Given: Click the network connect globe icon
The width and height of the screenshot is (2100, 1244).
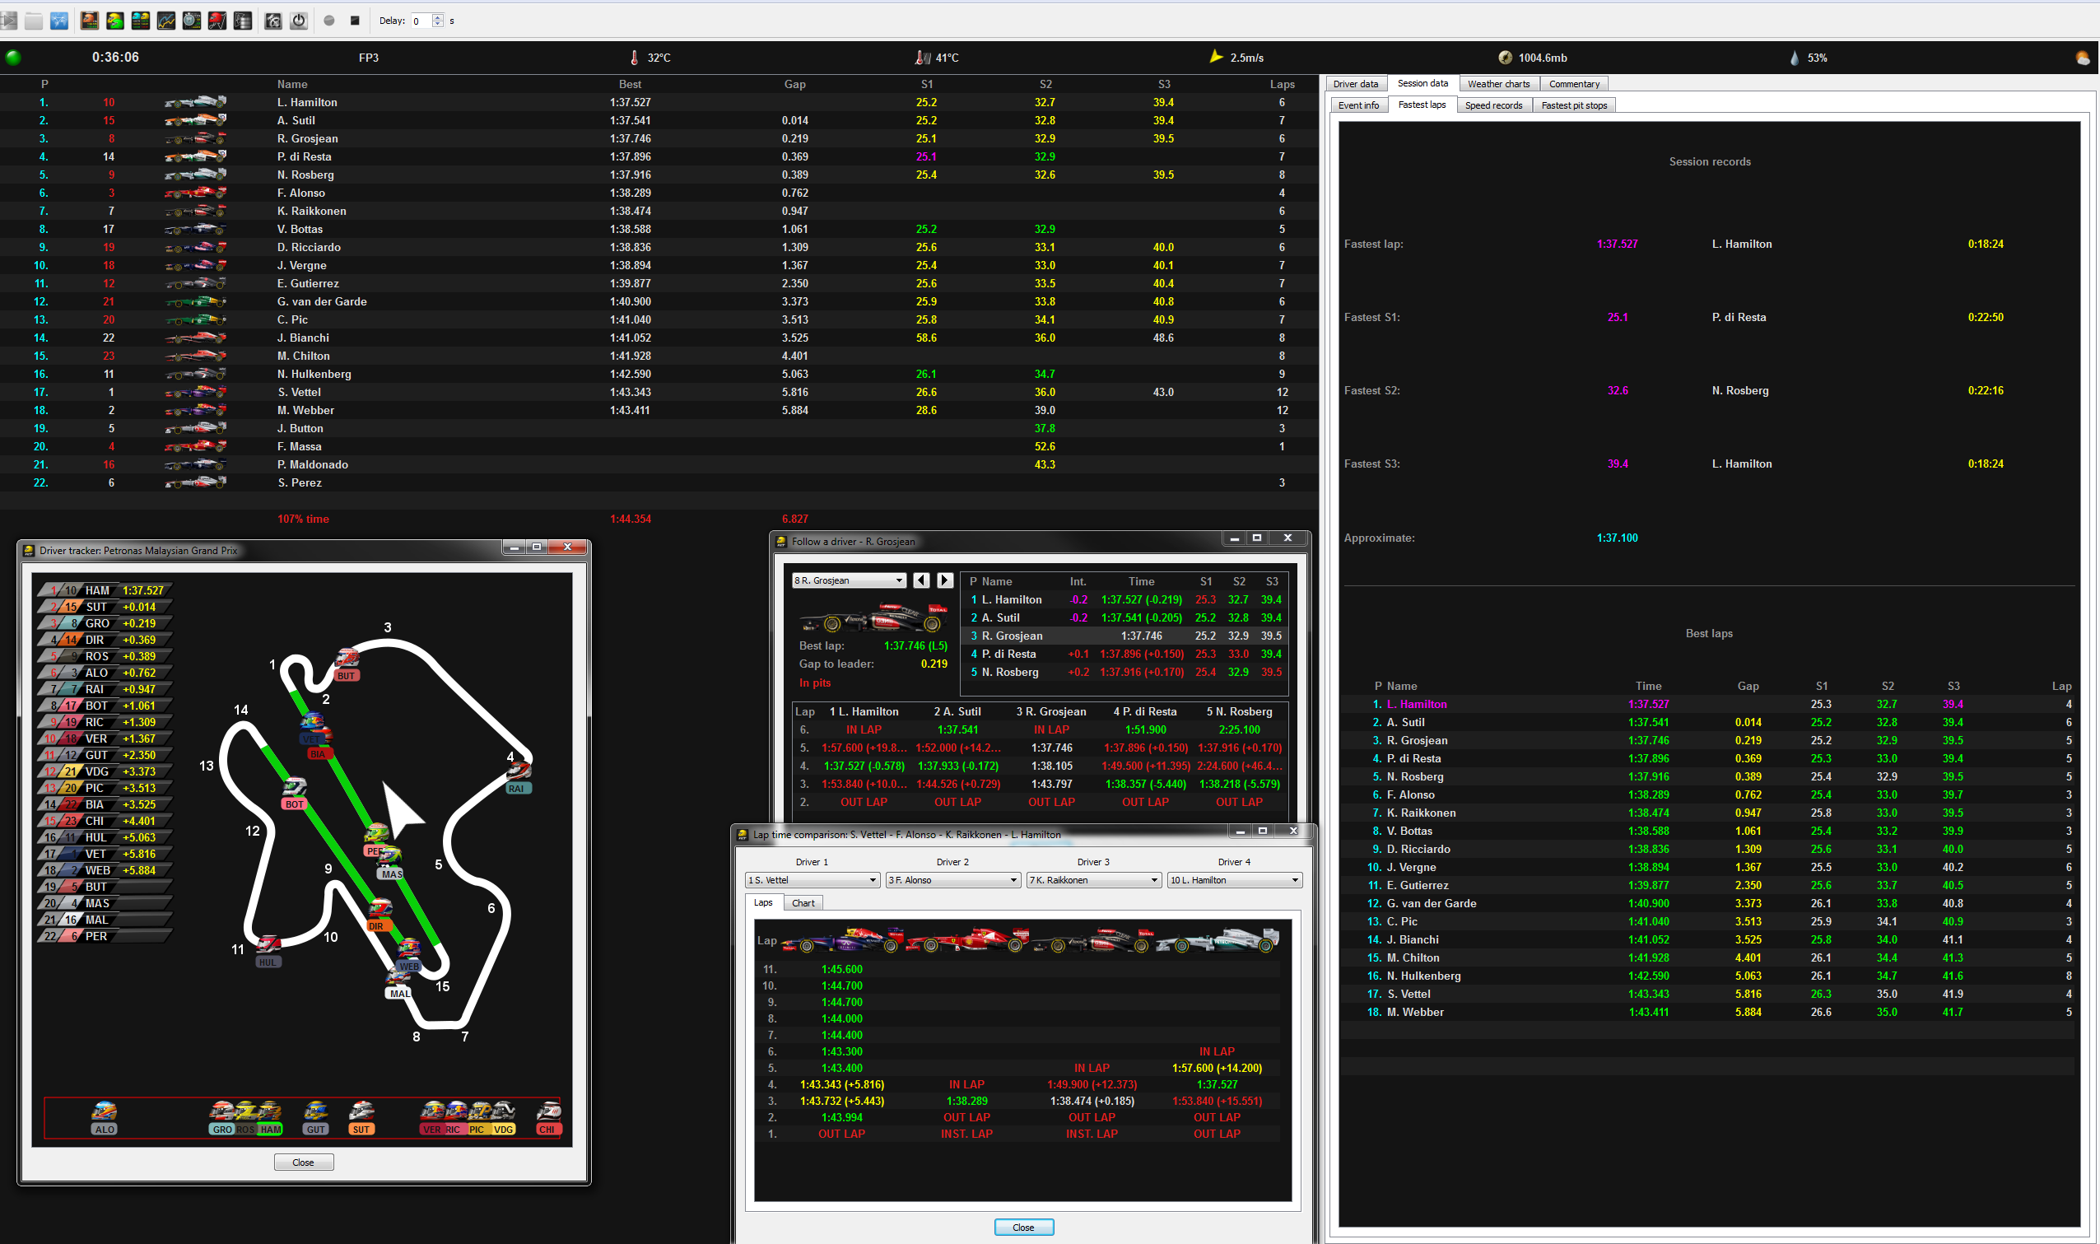Looking at the screenshot, I should coord(58,20).
